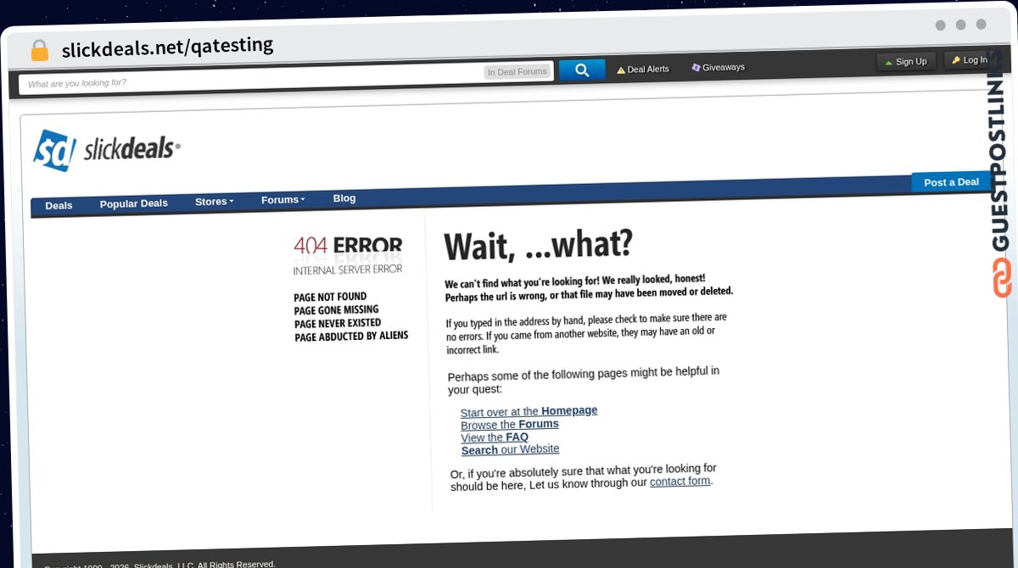Click the 'PAGE NEVER EXISTED' line
Image resolution: width=1018 pixels, height=568 pixels.
(338, 323)
